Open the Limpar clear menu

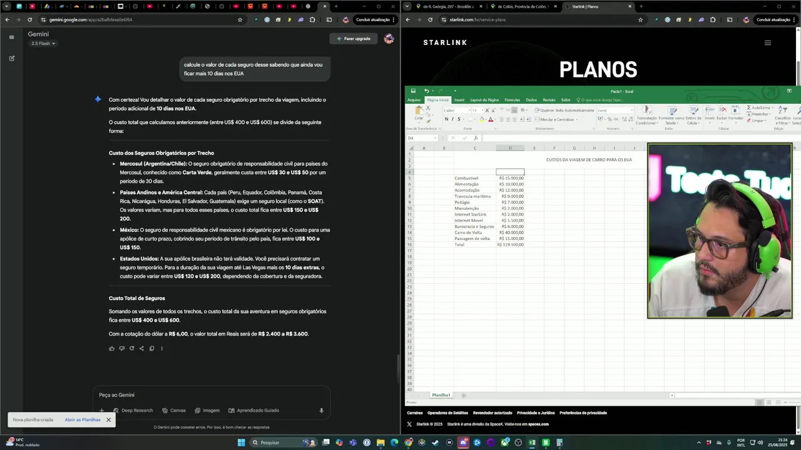(x=758, y=121)
